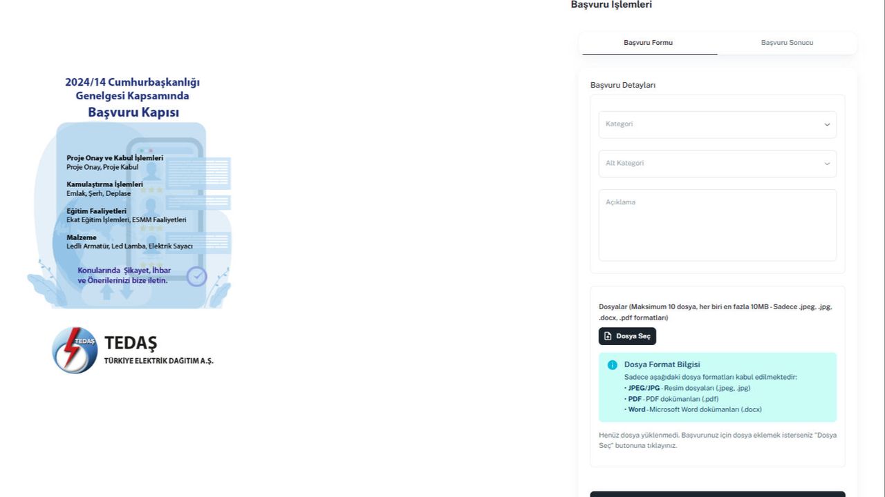885x497 pixels.
Task: Click the Başvuru İşlemleri heading
Action: pyautogui.click(x=611, y=5)
